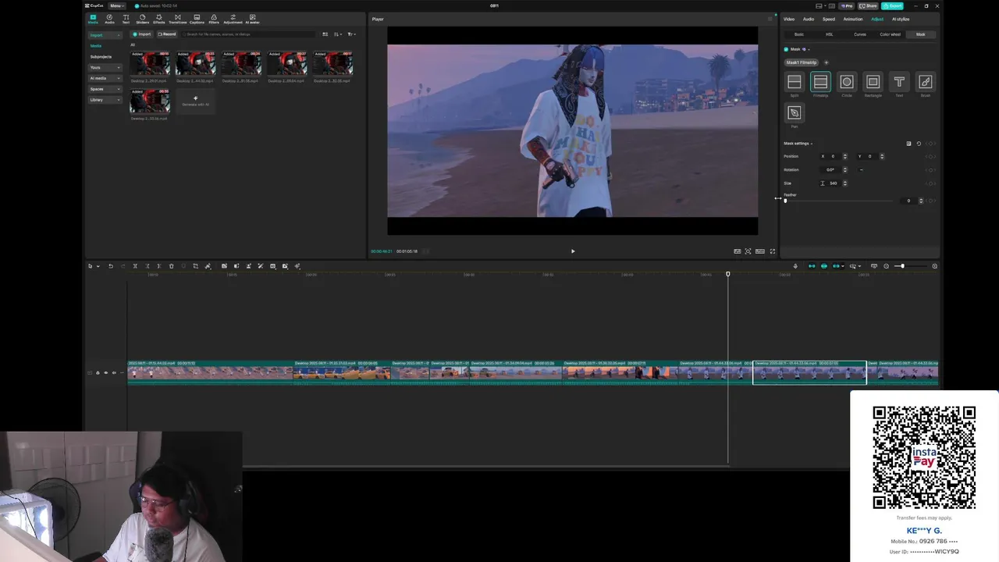Expand the Yours section
This screenshot has width=999, height=562.
[105, 67]
